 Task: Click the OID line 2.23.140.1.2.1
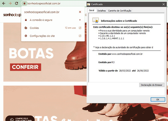107,36
